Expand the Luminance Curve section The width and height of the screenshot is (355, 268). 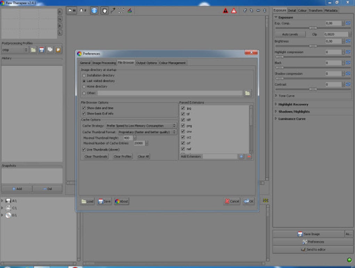pyautogui.click(x=276, y=119)
